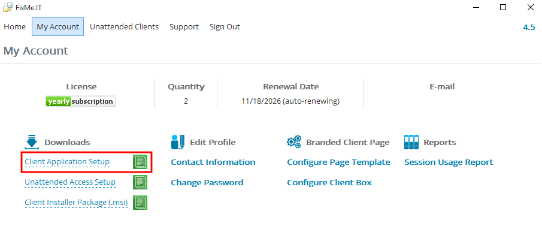542x244 pixels.
Task: Go to Unattended Clients
Action: (x=124, y=26)
